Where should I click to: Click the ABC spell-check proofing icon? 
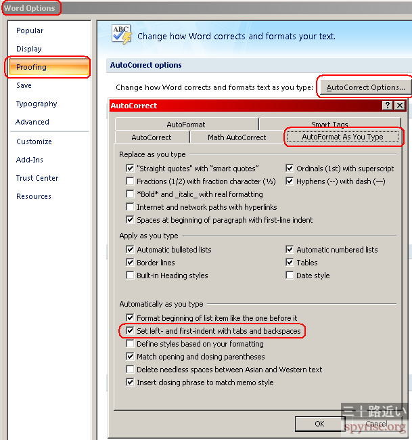(x=122, y=35)
